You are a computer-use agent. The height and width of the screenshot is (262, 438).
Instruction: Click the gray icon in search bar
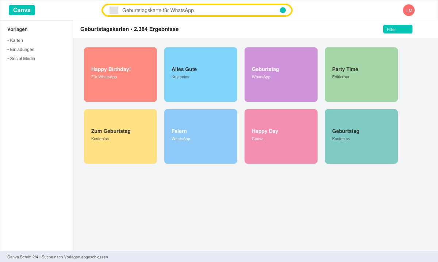114,10
